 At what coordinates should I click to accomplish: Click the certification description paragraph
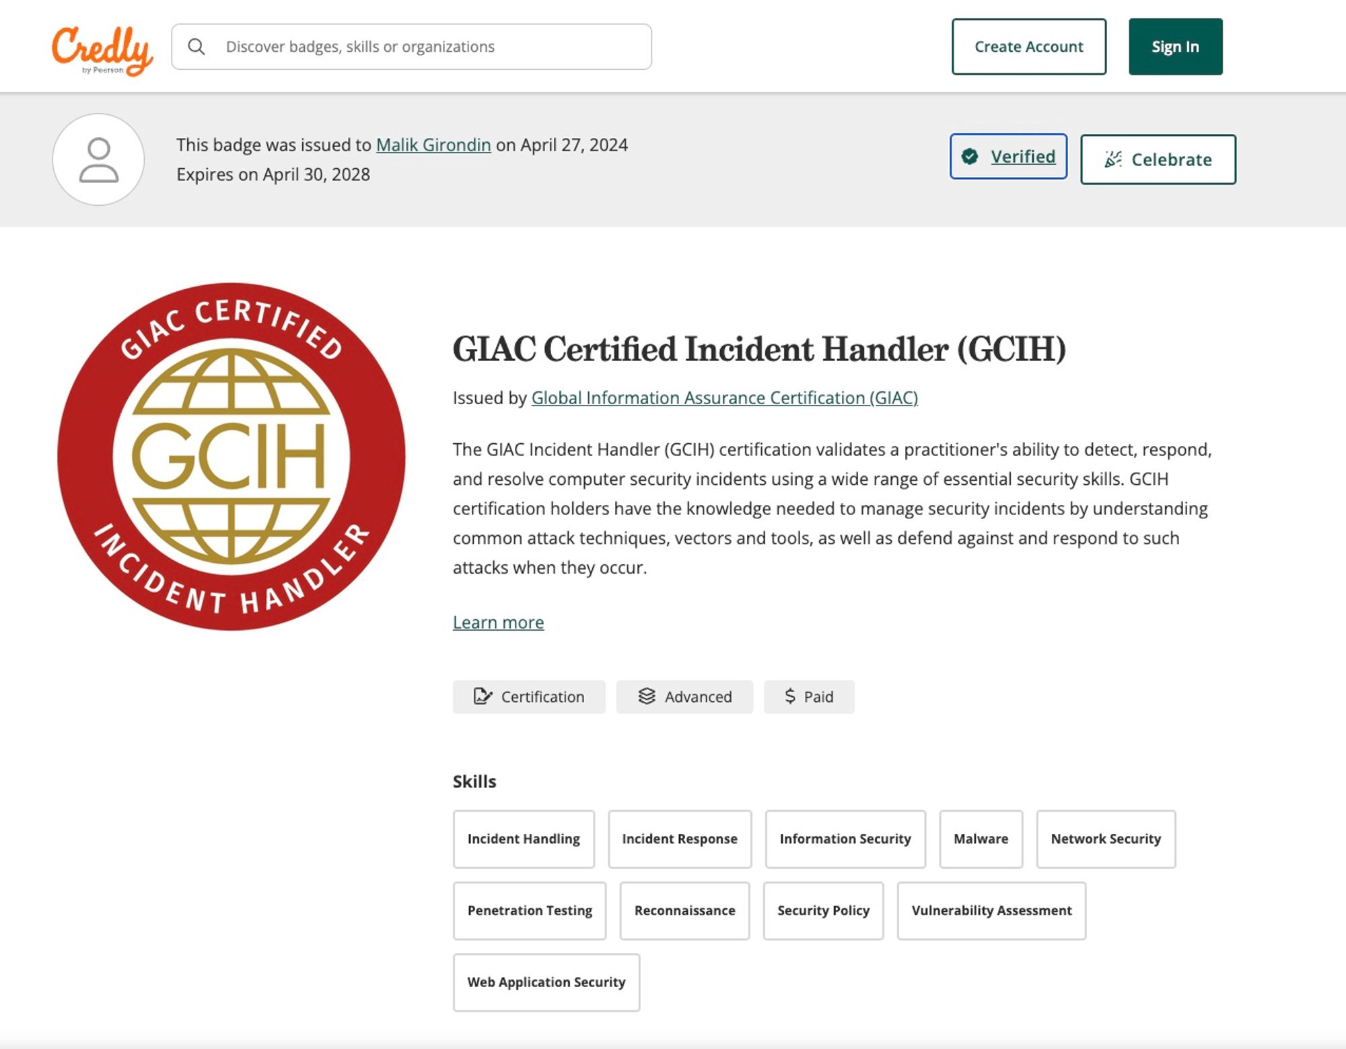tap(833, 508)
